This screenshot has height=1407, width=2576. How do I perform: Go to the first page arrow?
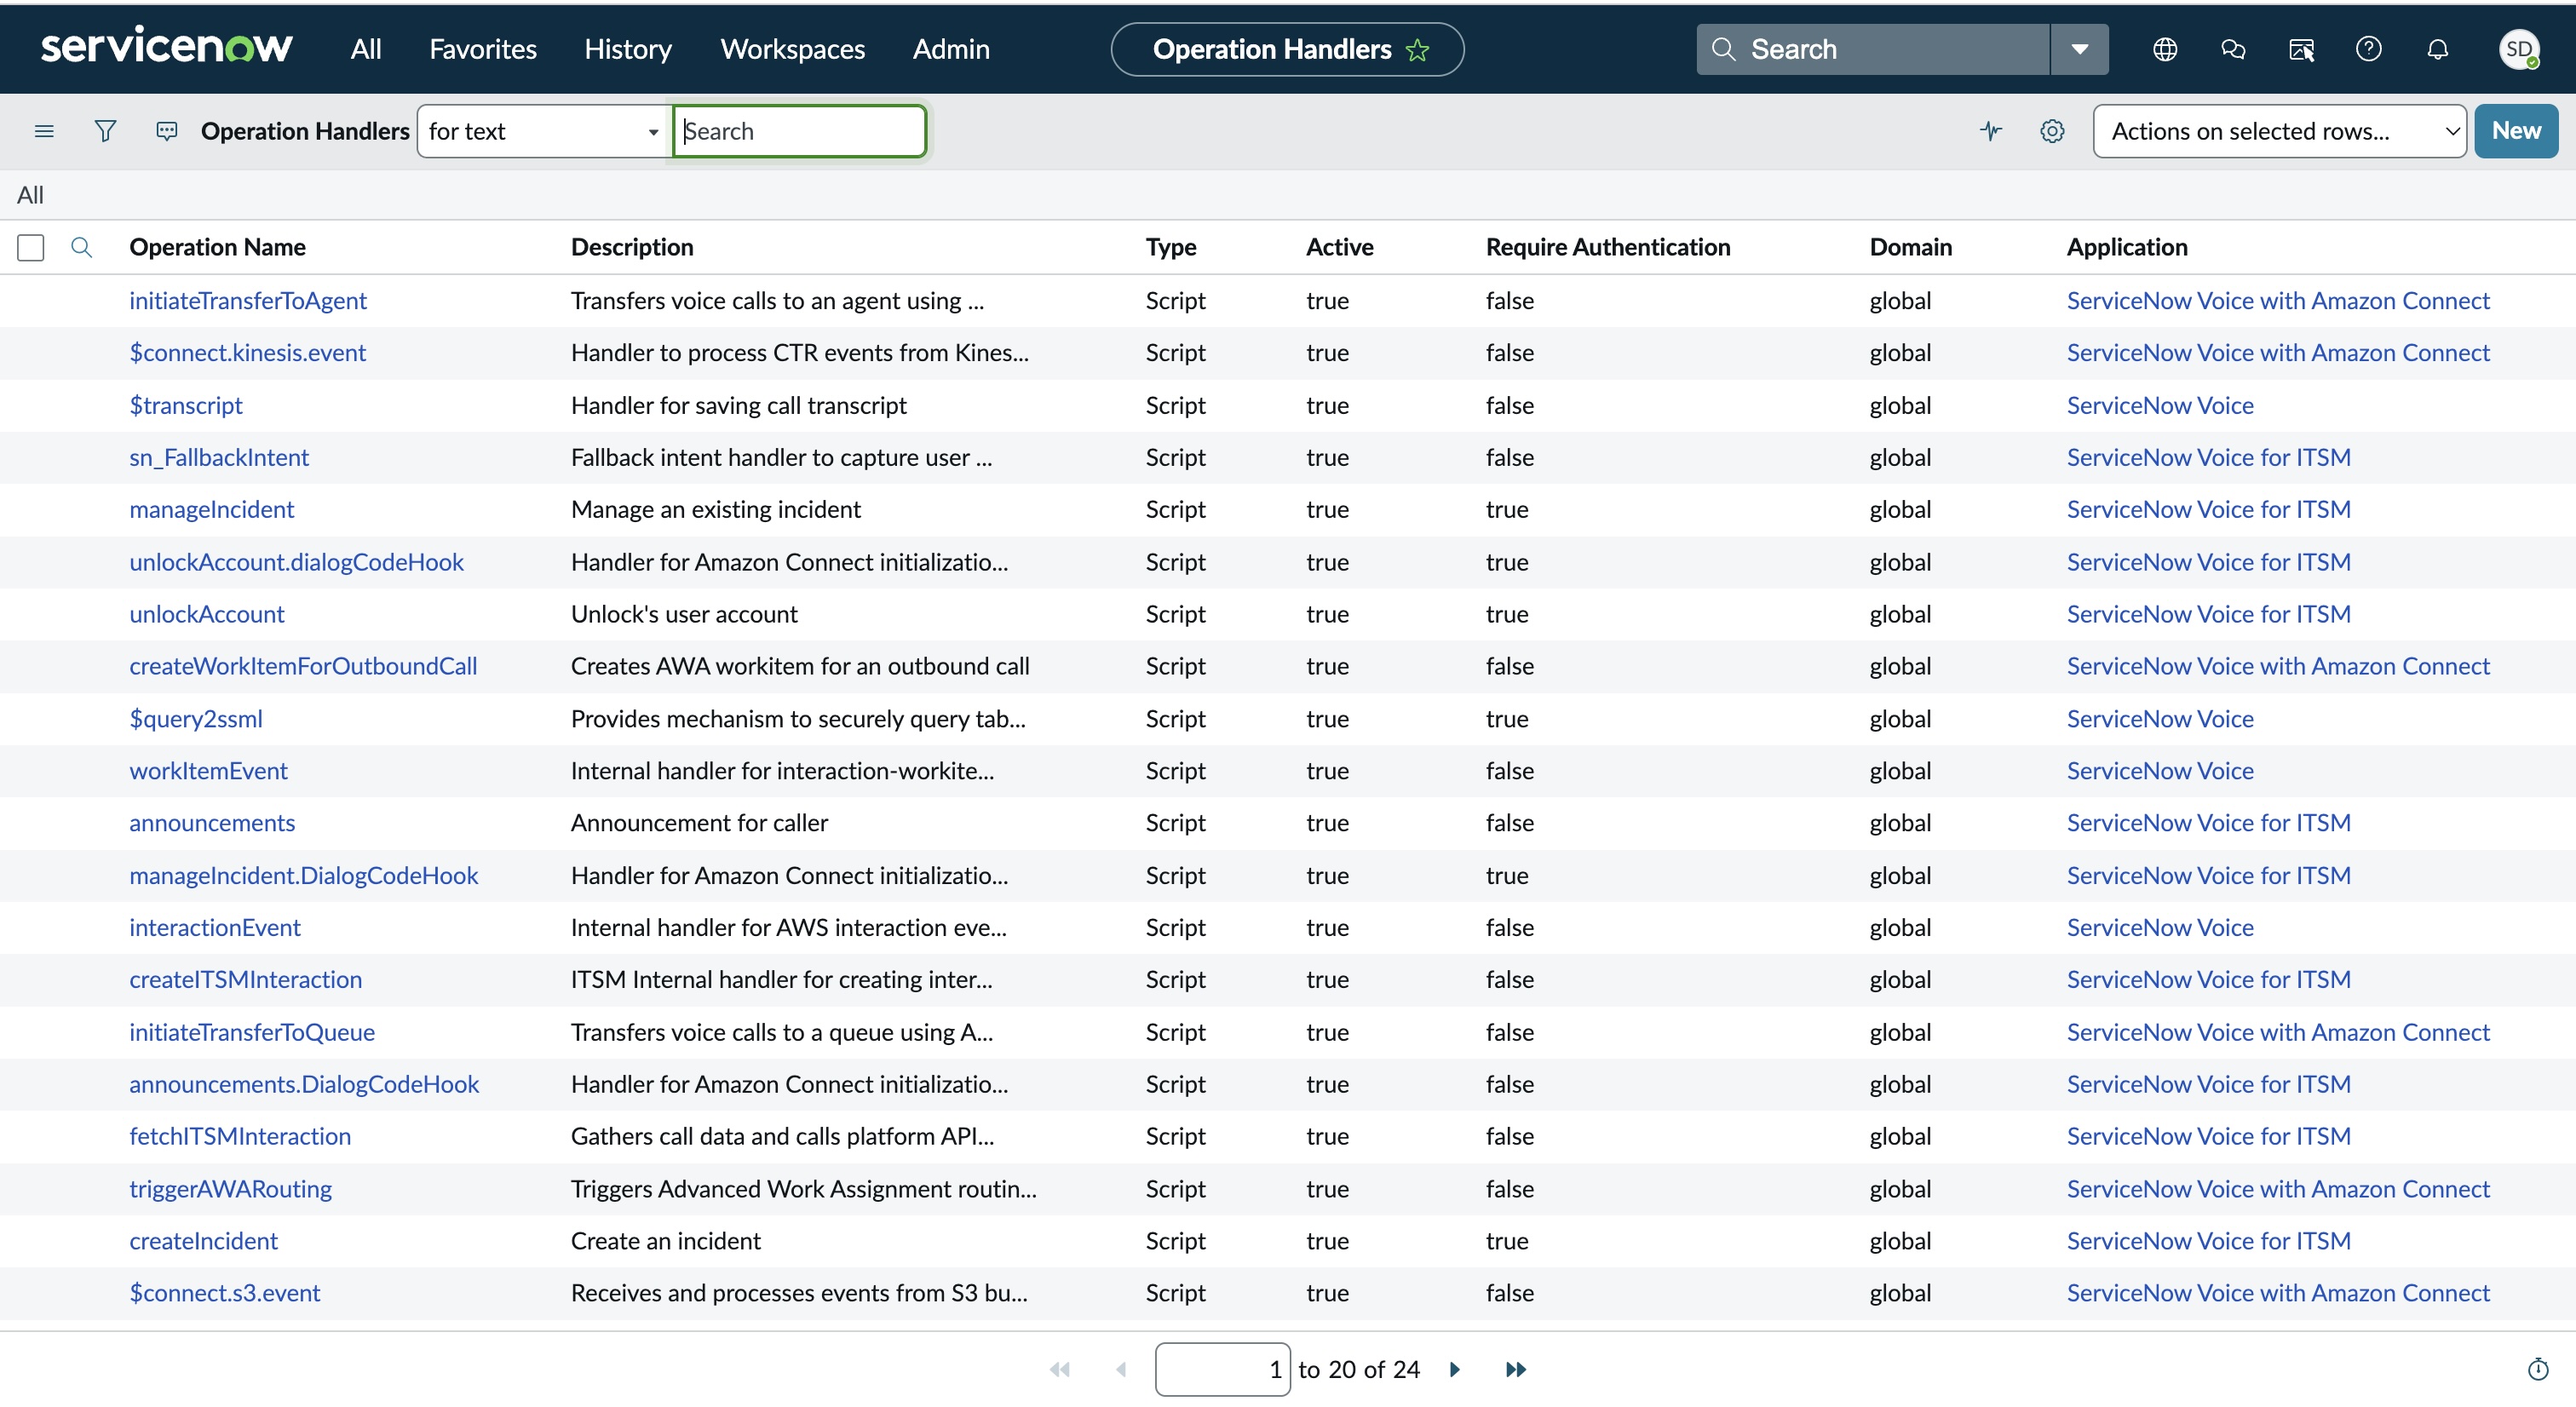(x=1060, y=1369)
